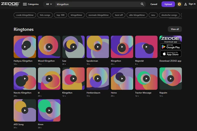This screenshot has height=131, width=197.
Task: Click the Download on App Store badge
Action: [171, 54]
